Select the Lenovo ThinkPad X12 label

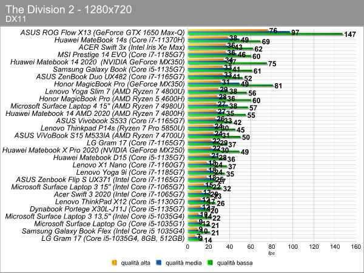120,202
